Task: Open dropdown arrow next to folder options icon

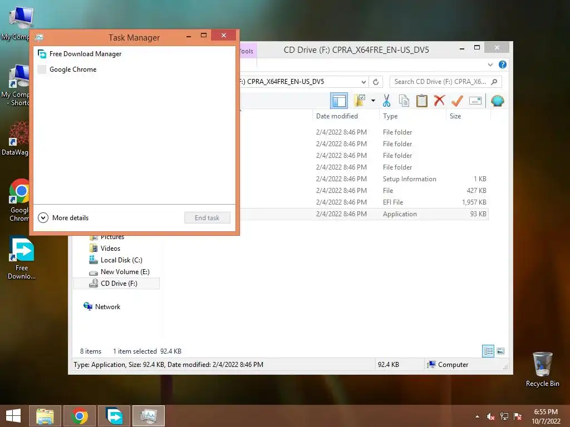Action: (373, 101)
